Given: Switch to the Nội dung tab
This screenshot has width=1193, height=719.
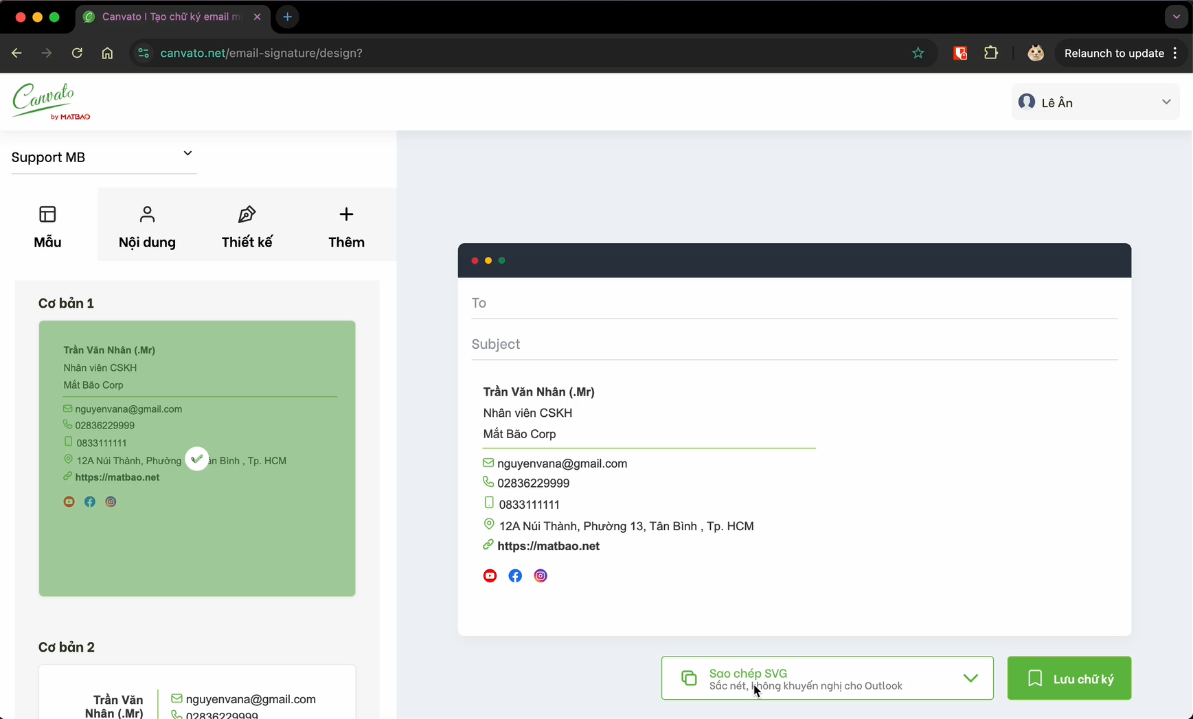Looking at the screenshot, I should coord(147,227).
